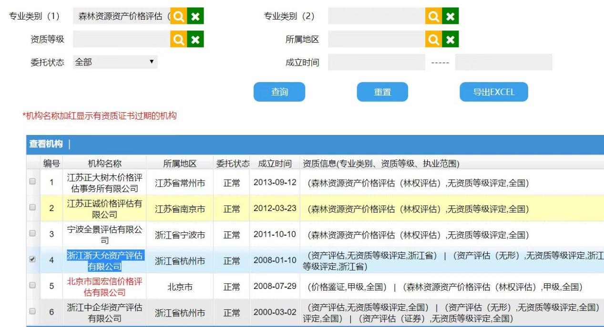This screenshot has height=327, width=604.
Task: Click search icon for 专业类别 (2)
Action: [433, 17]
